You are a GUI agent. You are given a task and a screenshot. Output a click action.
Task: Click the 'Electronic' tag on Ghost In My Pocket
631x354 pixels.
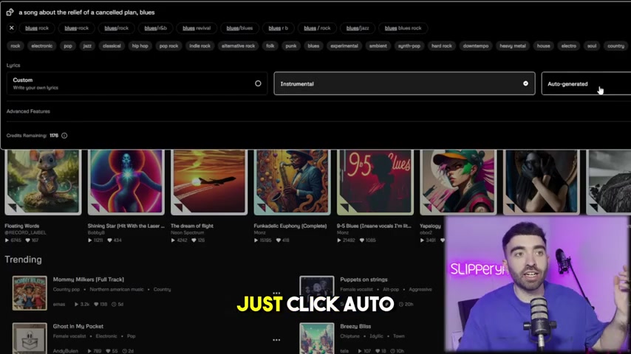pos(106,336)
